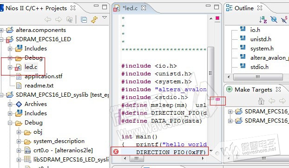
Task: Collapse the SDRAM_EPCS16_LED project
Action: tap(1, 39)
